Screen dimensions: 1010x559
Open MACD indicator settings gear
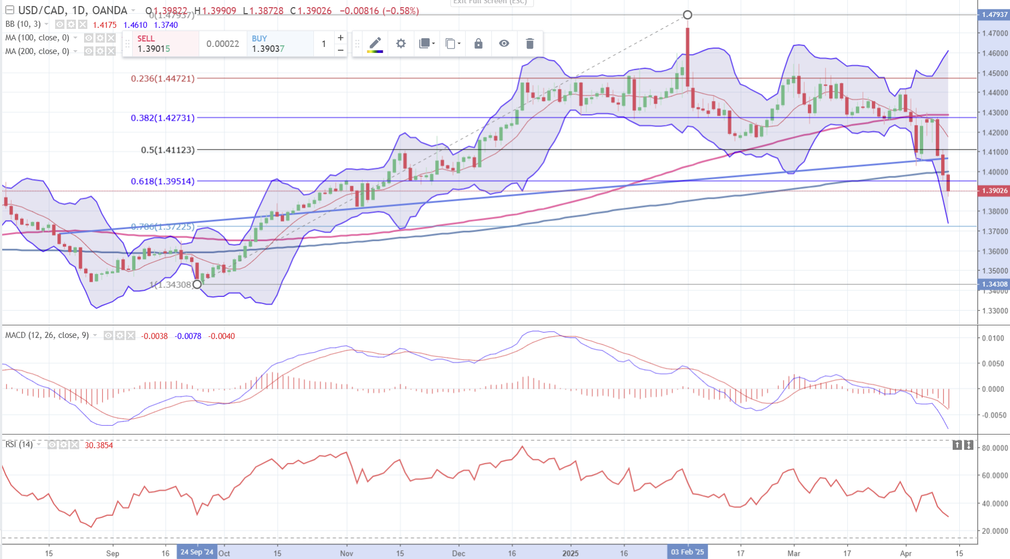click(x=120, y=336)
